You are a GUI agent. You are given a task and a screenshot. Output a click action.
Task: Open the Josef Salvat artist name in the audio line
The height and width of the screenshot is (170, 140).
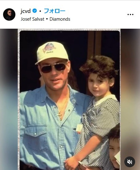click(x=33, y=19)
